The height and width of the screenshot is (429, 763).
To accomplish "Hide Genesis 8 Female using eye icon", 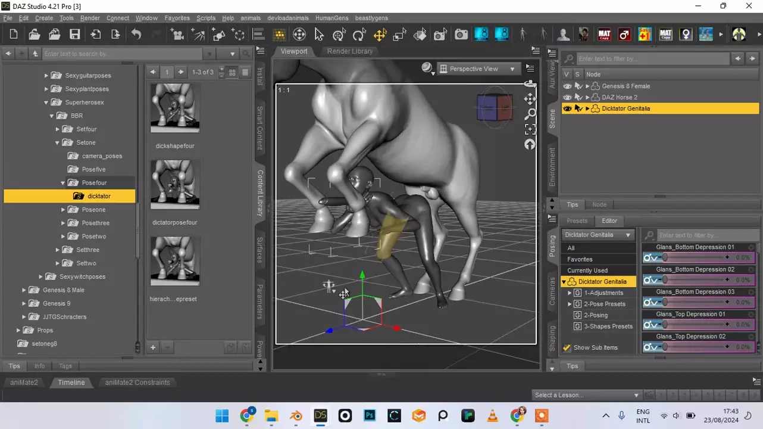I will pyautogui.click(x=567, y=86).
